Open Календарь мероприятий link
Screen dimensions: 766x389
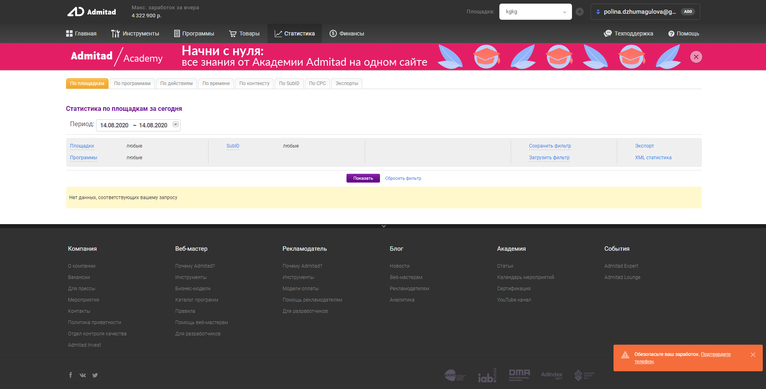pos(526,277)
